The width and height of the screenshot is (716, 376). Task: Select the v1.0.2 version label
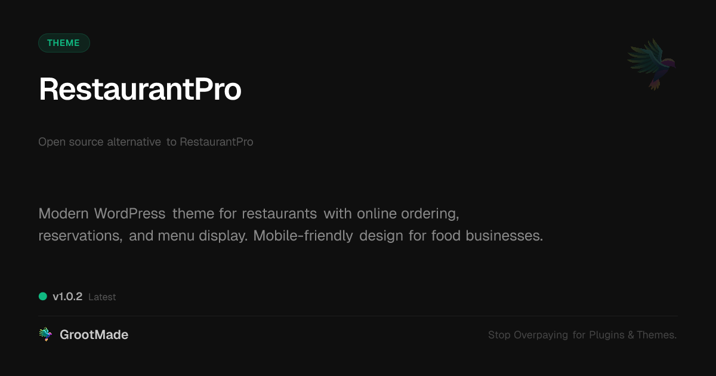click(67, 297)
